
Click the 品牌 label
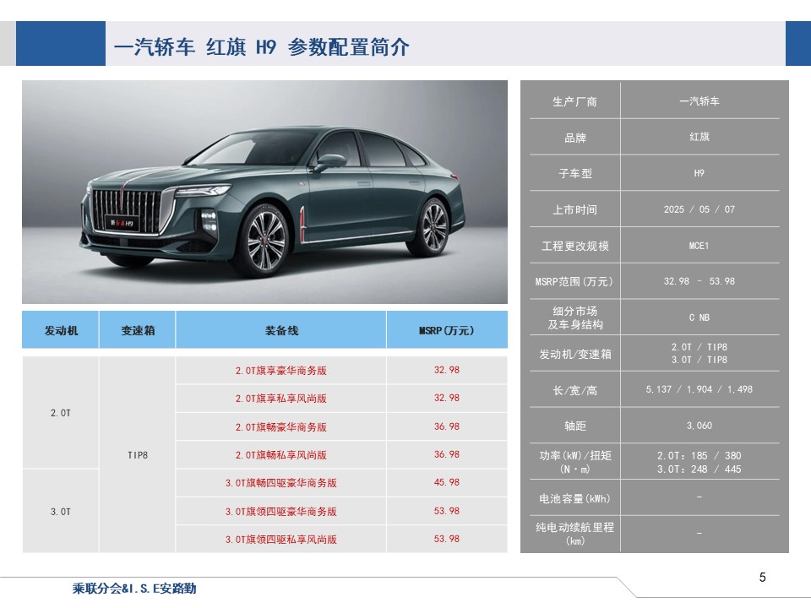pos(574,138)
